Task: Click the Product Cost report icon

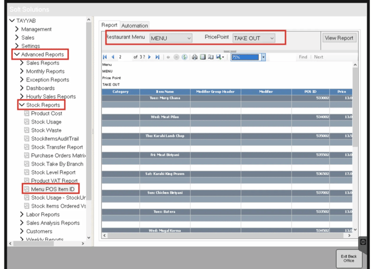Action: (x=26, y=114)
